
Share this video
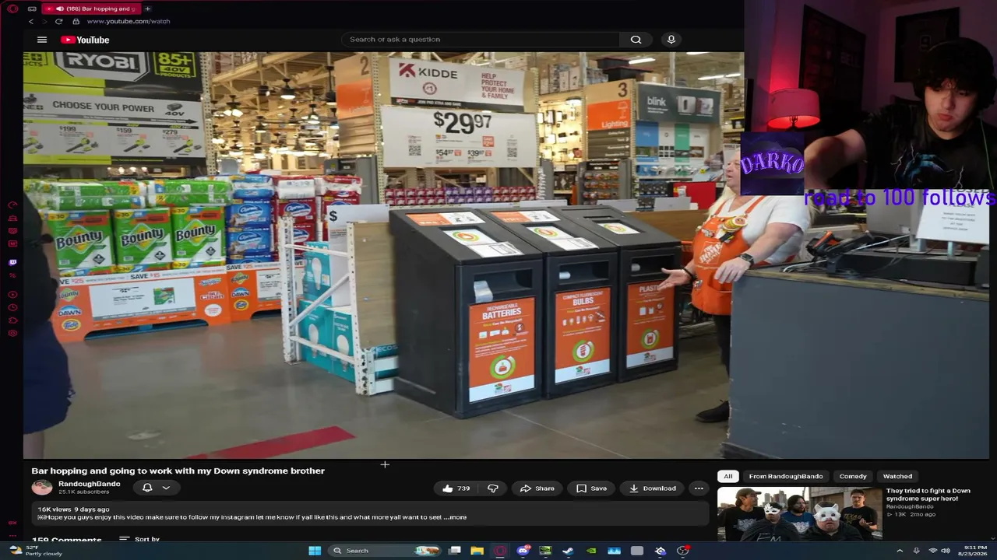[537, 488]
